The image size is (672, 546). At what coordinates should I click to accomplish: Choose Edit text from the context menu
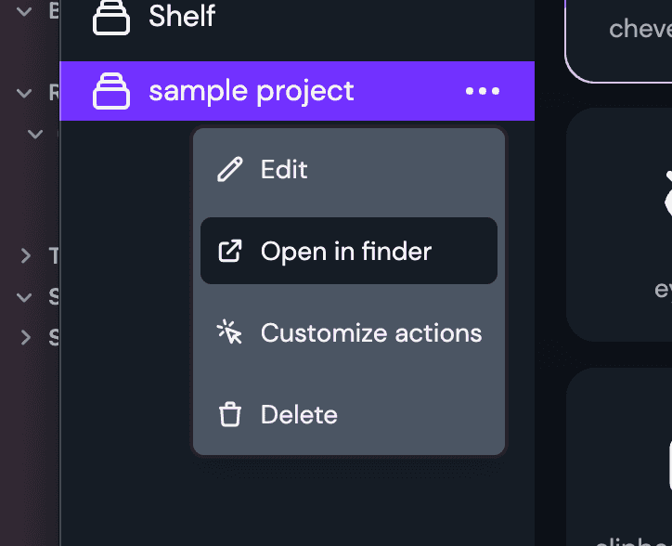tap(284, 169)
